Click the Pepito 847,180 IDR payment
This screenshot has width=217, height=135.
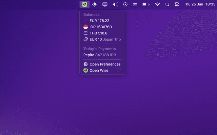[x=100, y=55]
